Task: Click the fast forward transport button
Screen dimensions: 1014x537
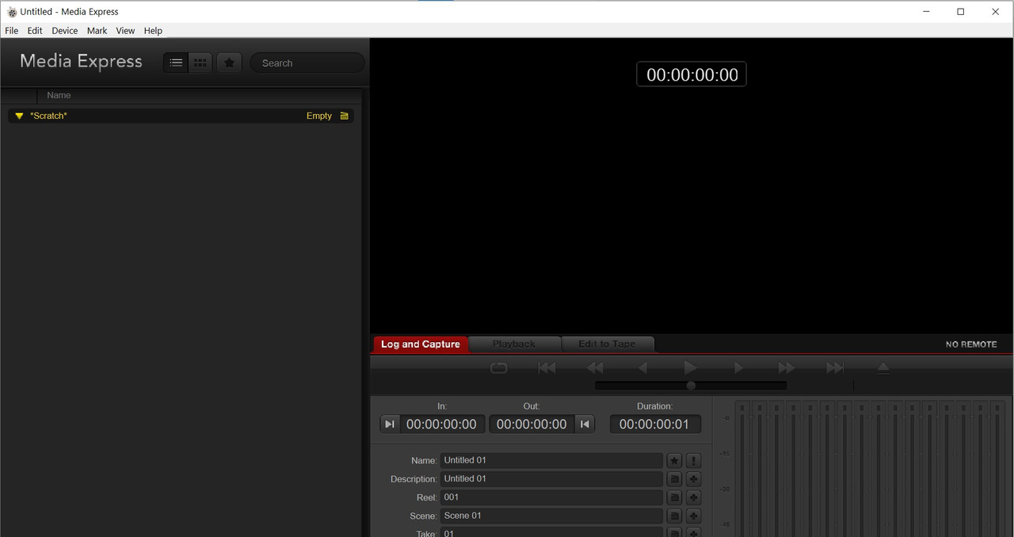Action: tap(786, 368)
